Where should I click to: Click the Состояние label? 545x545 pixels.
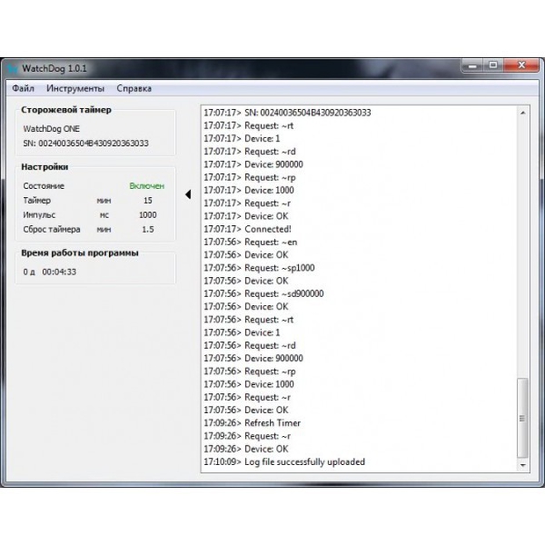point(44,186)
